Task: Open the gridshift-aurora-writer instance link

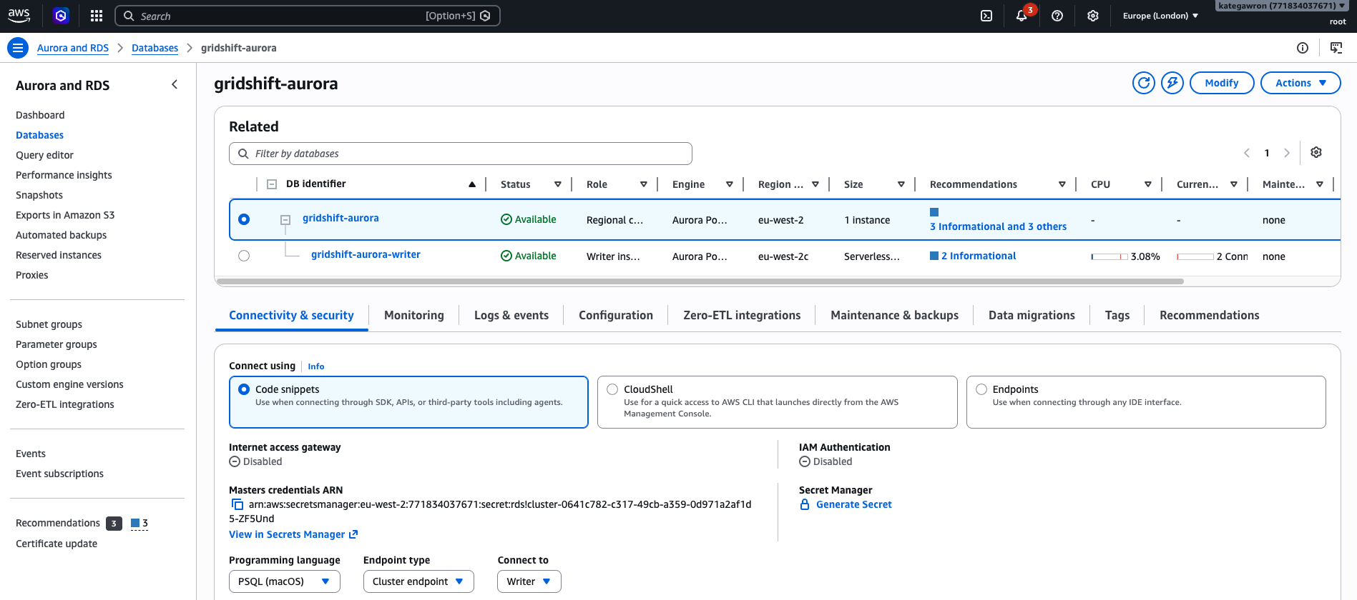Action: tap(366, 254)
